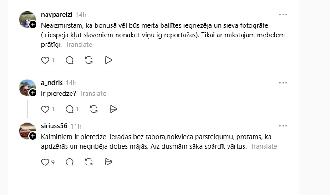Reply to the siriuss56 comment
Image resolution: width=330 pixels, height=195 pixels.
70,162
